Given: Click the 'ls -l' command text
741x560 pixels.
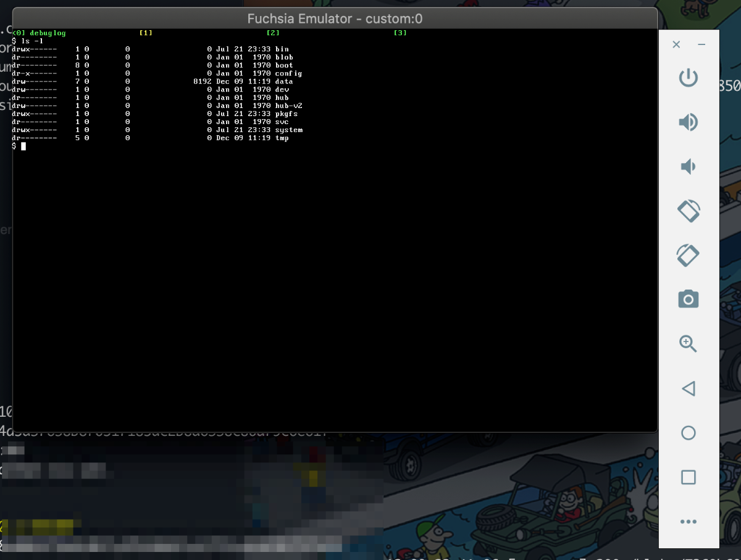Looking at the screenshot, I should tap(31, 41).
